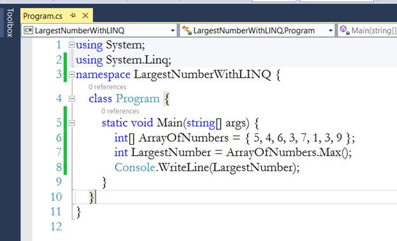397x241 pixels.
Task: Collapse the using directives block at line 1
Action: [72, 45]
